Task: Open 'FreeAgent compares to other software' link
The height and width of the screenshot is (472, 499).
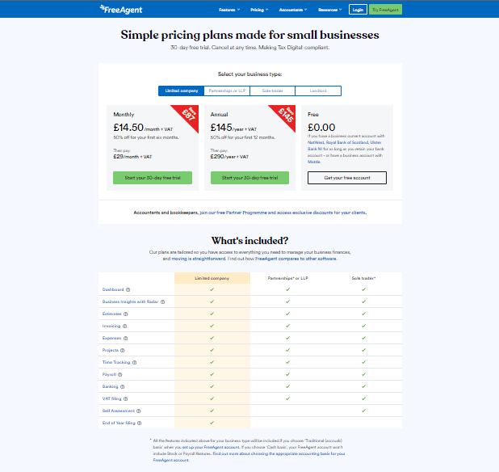Action: pyautogui.click(x=296, y=259)
